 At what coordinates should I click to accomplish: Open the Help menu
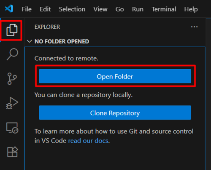click(191, 9)
